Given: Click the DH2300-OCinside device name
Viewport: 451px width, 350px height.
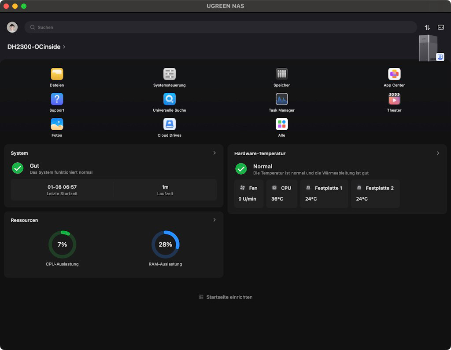Looking at the screenshot, I should (34, 47).
